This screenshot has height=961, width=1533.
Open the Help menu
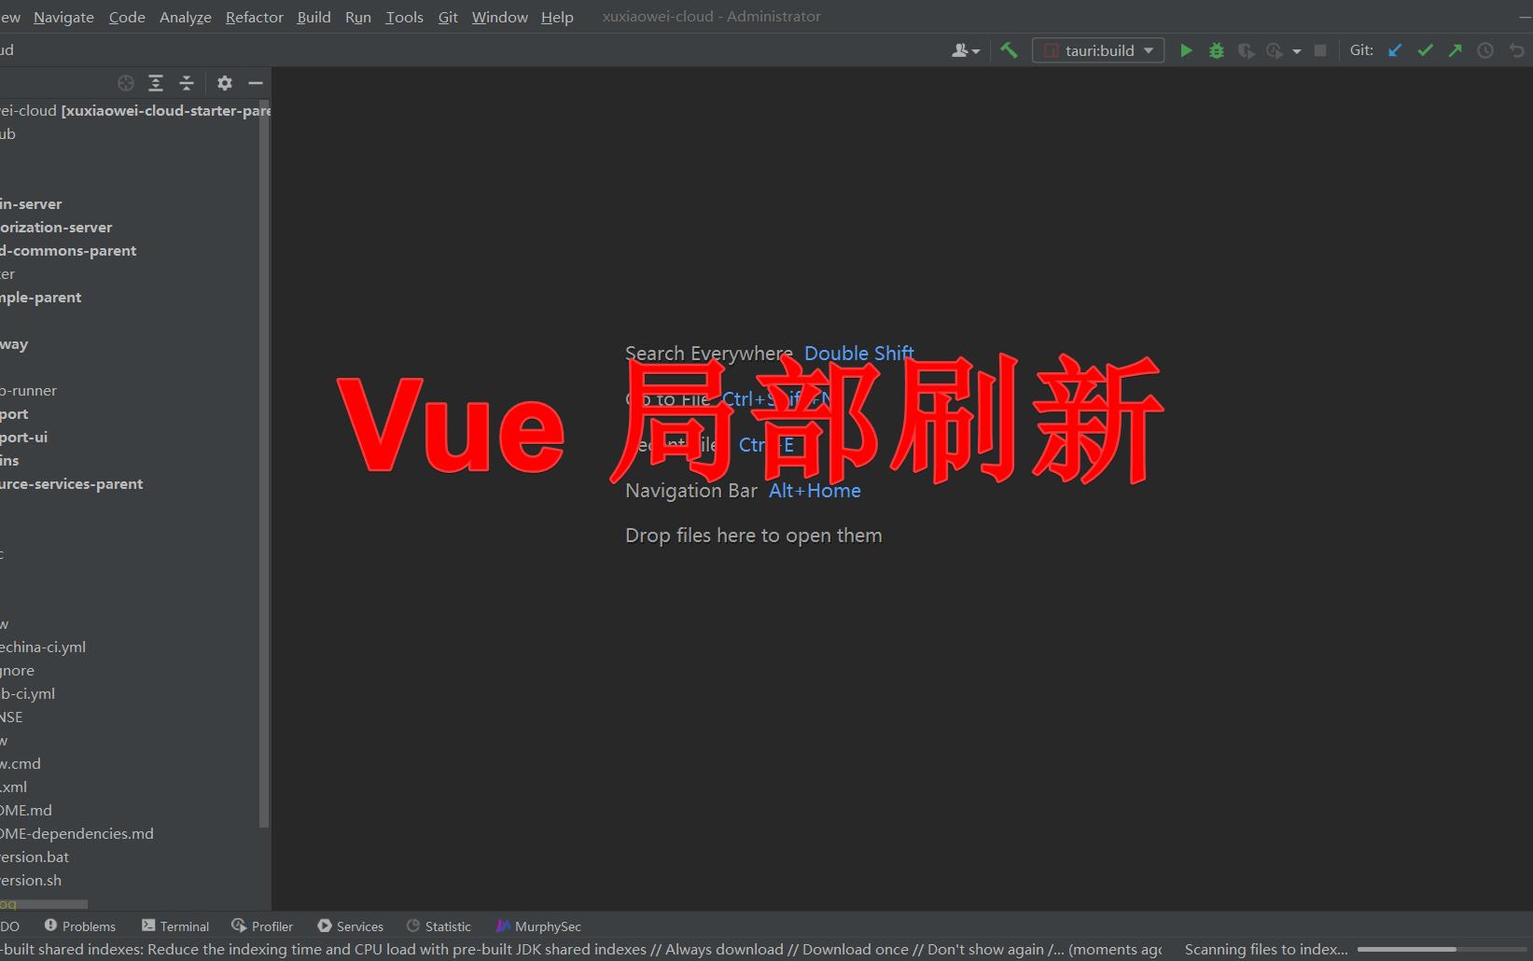pos(557,17)
